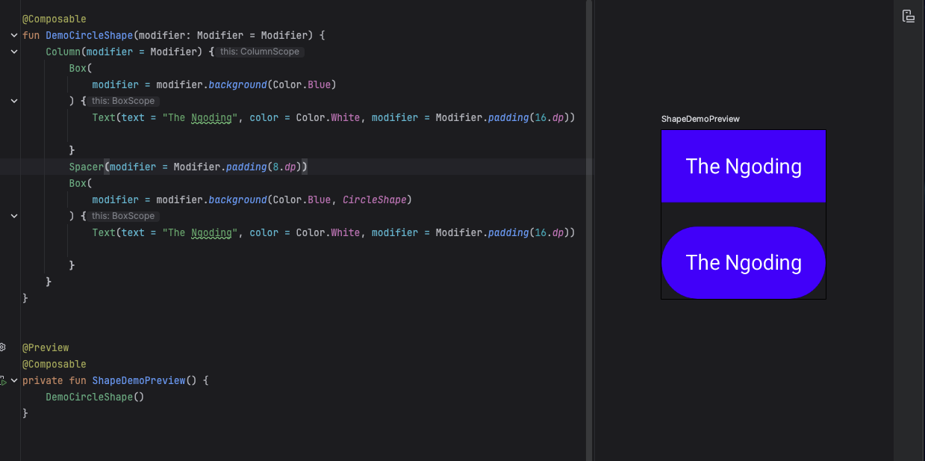Run ShapeDemoPreview using the gutter run icon
The width and height of the screenshot is (925, 461).
pos(3,381)
